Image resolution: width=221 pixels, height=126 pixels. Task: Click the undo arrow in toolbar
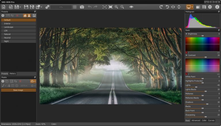pyautogui.click(x=90, y=7)
